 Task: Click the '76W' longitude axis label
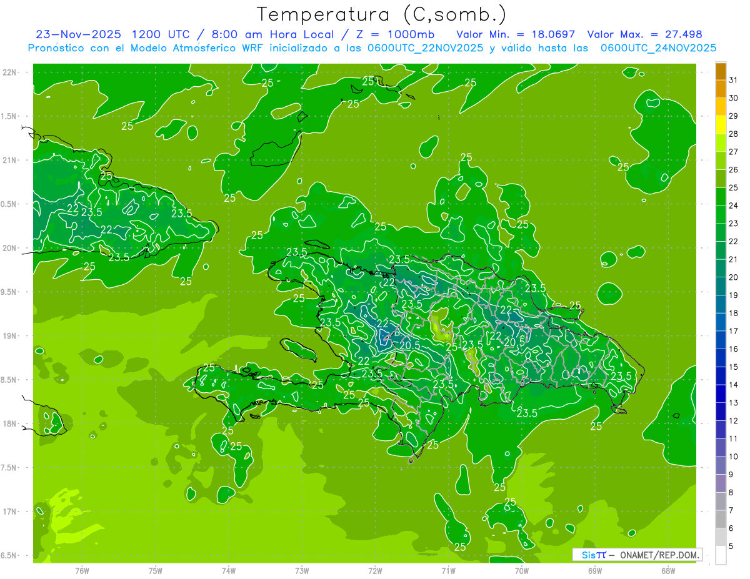pos(82,571)
